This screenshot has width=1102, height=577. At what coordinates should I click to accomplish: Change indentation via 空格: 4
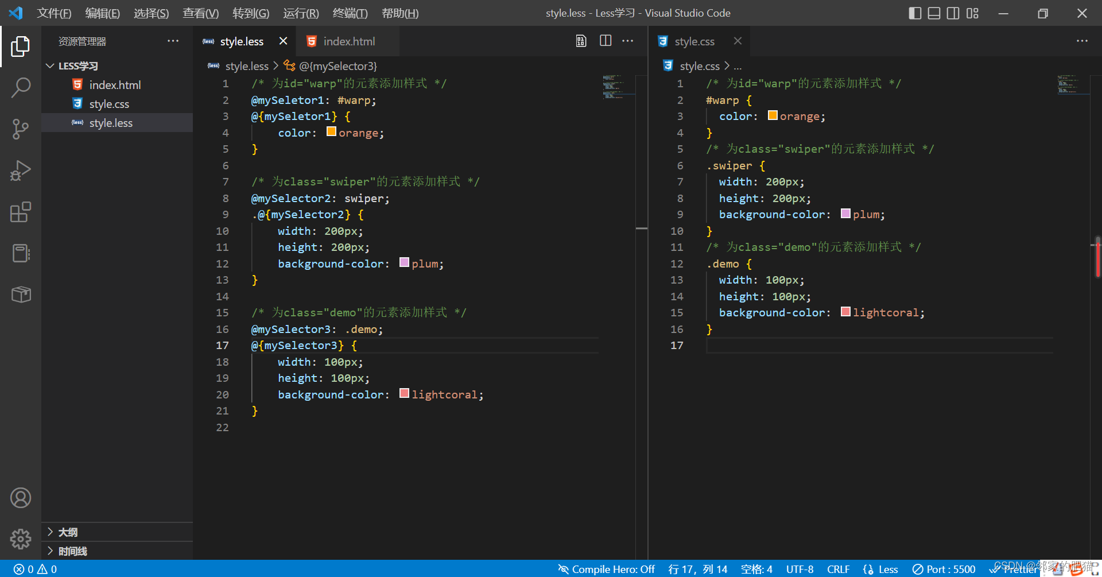[x=756, y=569]
